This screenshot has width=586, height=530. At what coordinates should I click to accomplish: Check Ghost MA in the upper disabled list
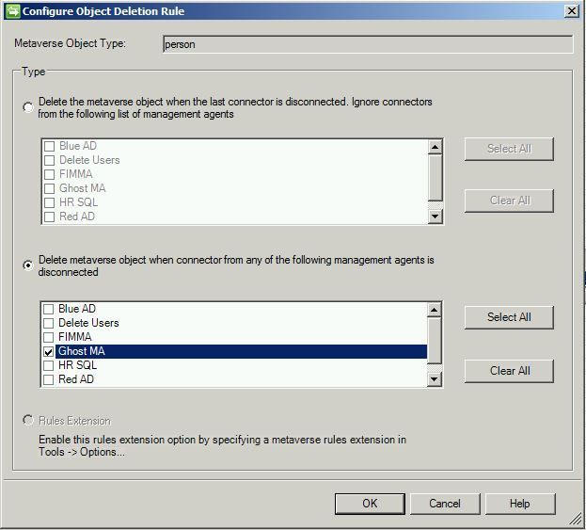click(x=49, y=188)
